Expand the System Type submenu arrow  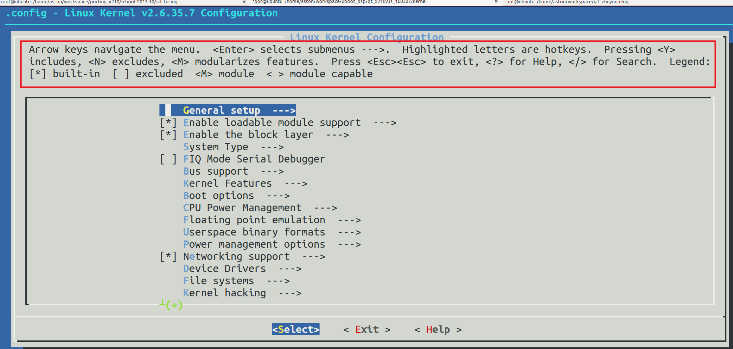(272, 147)
